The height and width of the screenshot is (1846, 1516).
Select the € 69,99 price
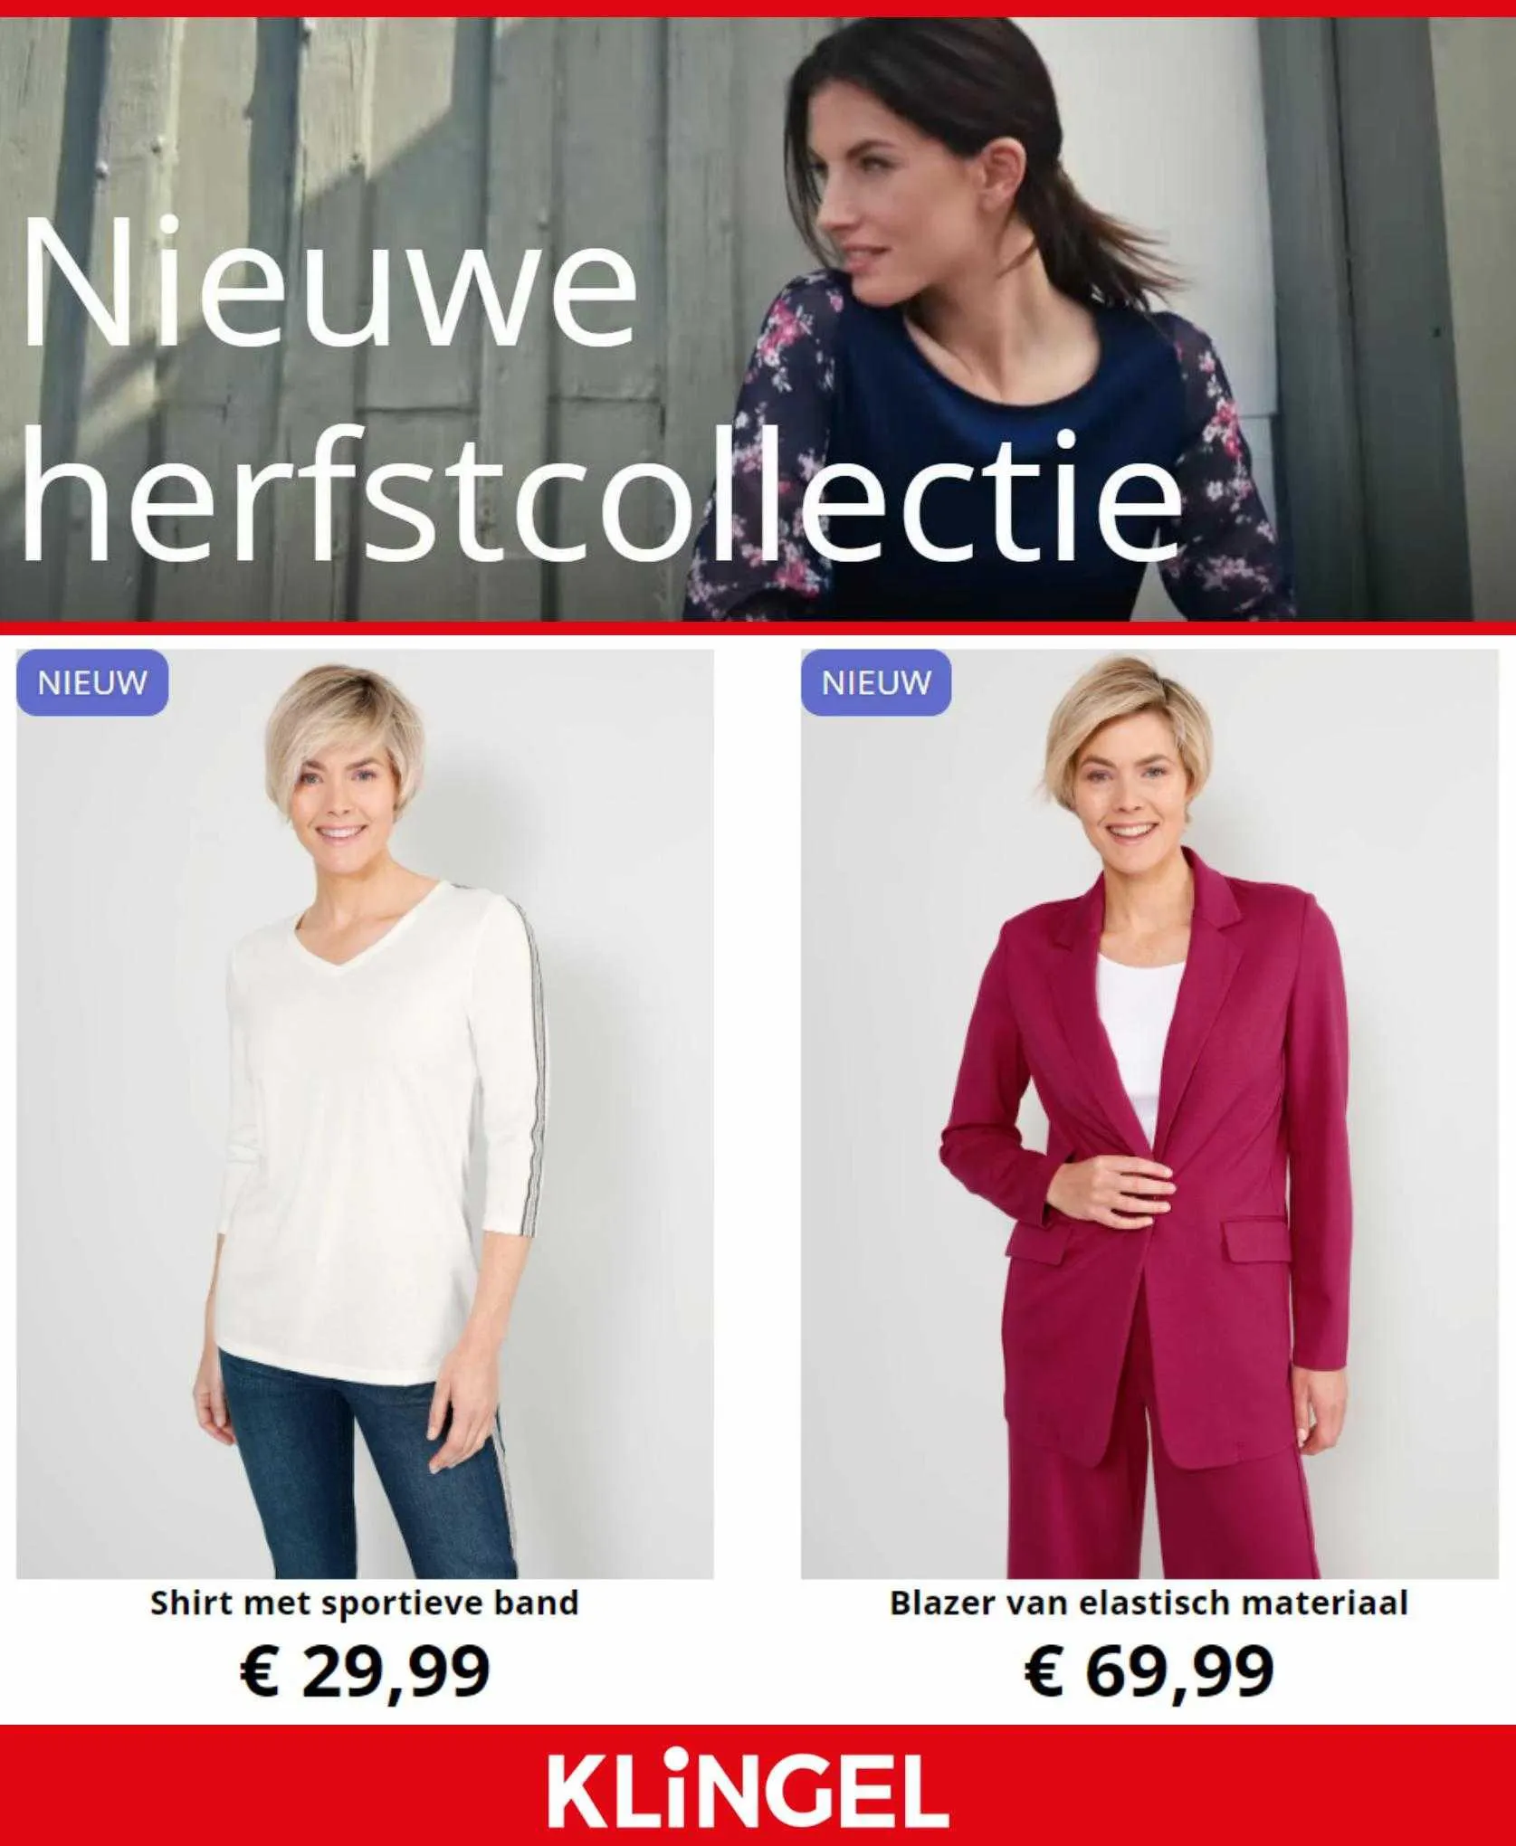[1149, 1670]
